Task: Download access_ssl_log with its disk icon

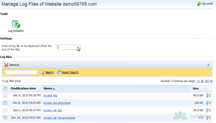Action: click(208, 110)
